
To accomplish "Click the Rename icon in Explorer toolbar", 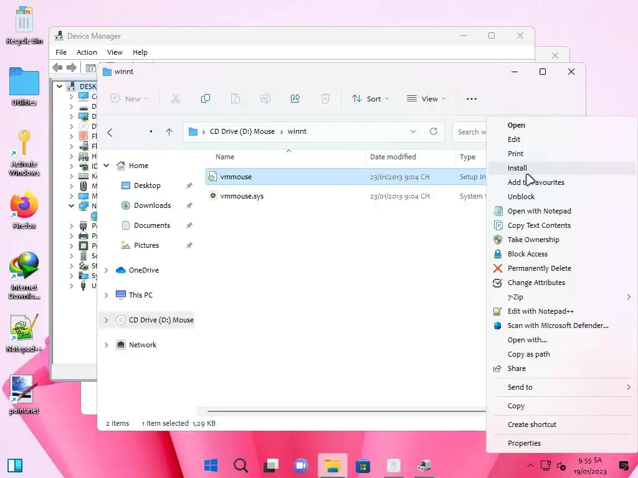I will [265, 99].
